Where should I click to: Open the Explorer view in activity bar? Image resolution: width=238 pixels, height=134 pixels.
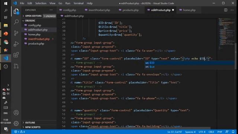16,11
